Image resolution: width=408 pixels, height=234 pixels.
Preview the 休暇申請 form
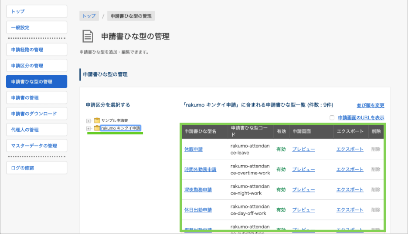pos(303,149)
